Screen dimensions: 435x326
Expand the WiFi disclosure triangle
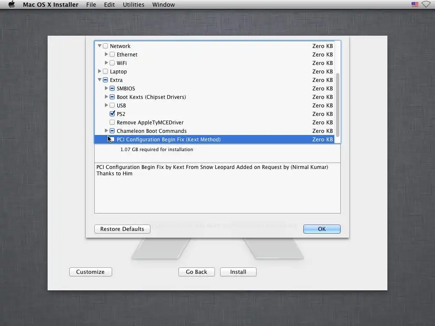point(106,63)
